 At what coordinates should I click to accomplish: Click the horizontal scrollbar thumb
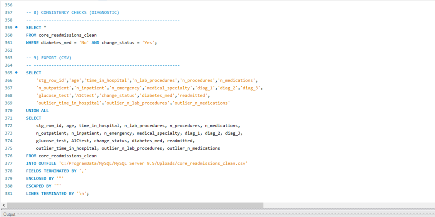coord(135,205)
